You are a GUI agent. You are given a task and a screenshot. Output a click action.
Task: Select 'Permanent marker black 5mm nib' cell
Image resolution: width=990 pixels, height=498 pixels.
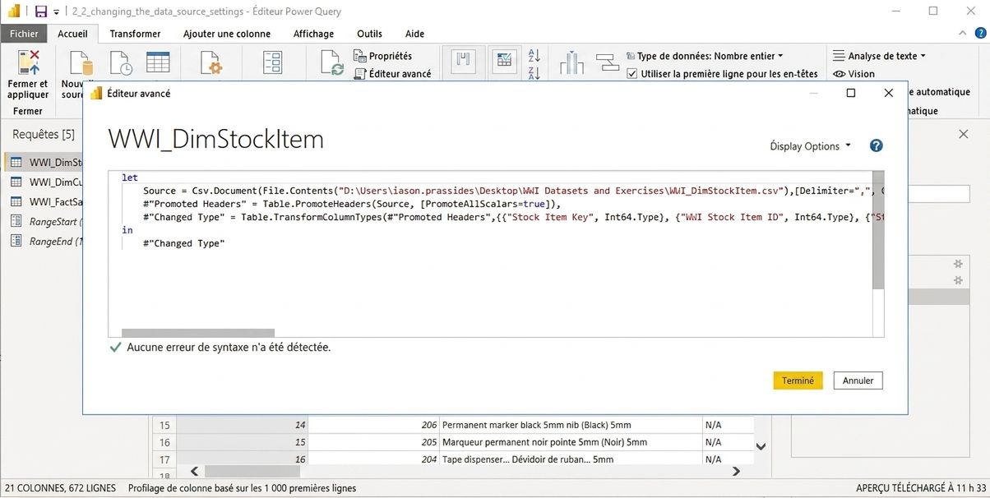pos(571,426)
